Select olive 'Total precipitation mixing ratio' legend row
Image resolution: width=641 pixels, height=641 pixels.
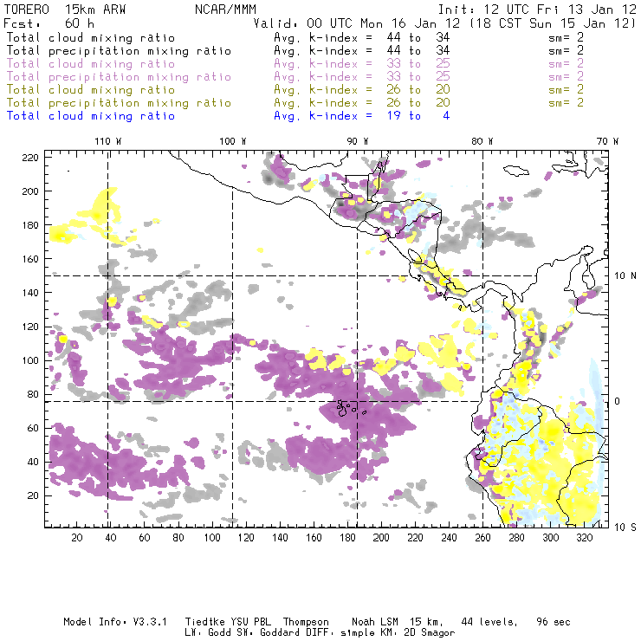[x=295, y=103]
